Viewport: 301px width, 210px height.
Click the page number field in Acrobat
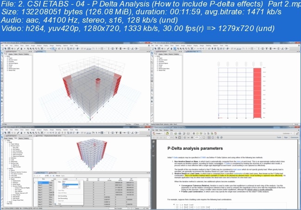point(168,137)
